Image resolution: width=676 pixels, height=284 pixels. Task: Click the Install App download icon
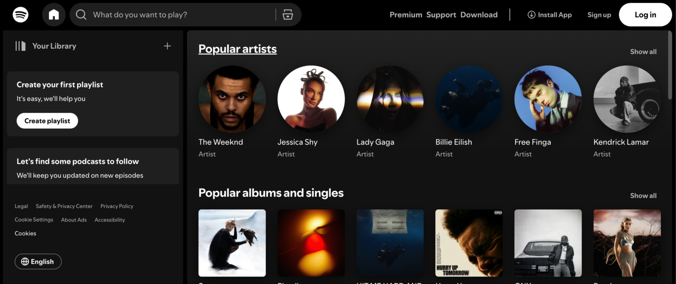[531, 15]
